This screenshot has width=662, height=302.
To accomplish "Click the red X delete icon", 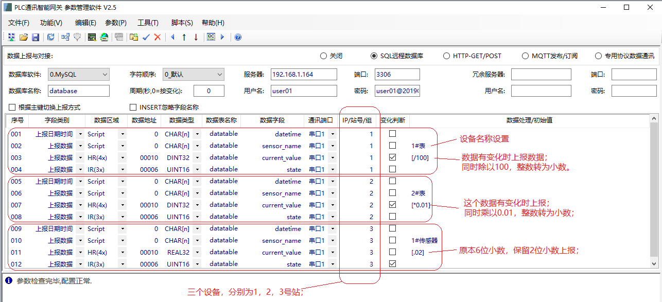I will coord(158,37).
